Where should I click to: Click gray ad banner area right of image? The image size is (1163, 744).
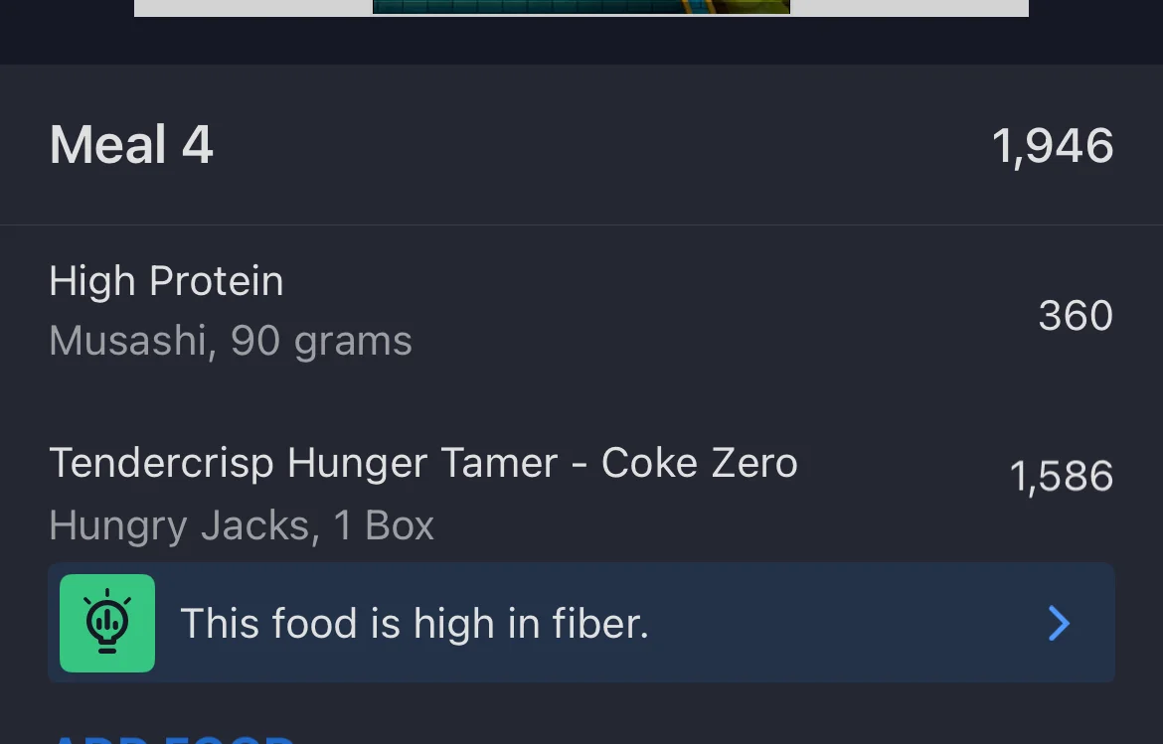[x=909, y=7]
